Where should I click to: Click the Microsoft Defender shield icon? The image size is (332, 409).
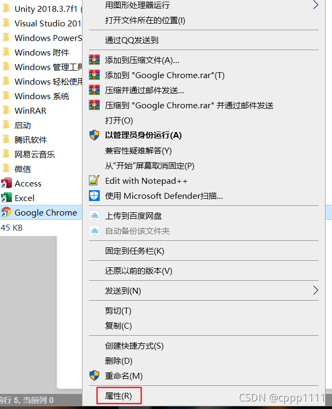click(x=94, y=196)
